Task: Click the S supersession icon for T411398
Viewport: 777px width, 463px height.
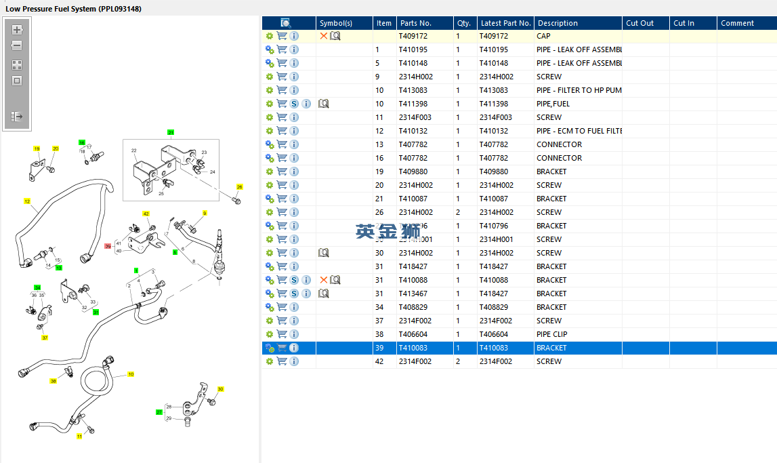Action: 294,104
